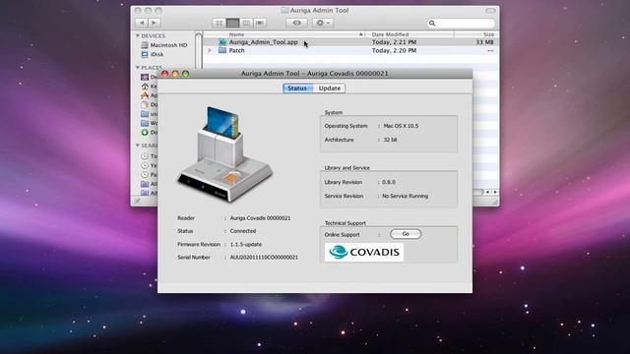Switch Finder to list view
The width and height of the screenshot is (630, 354).
pyautogui.click(x=232, y=23)
